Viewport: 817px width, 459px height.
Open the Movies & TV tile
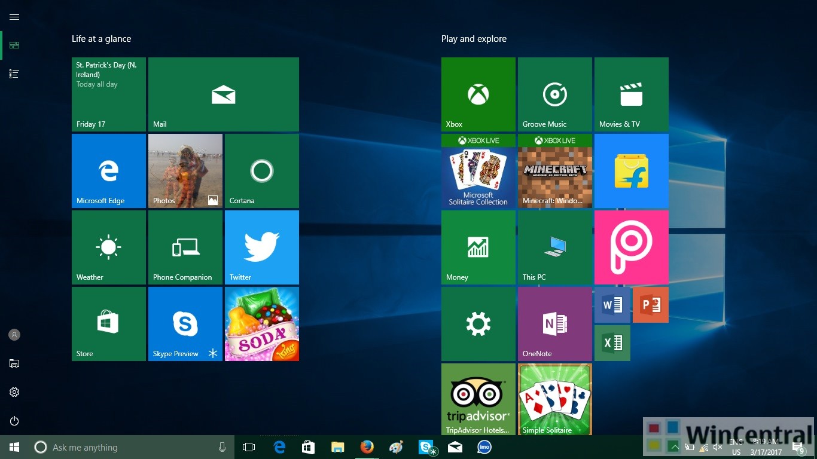click(632, 94)
